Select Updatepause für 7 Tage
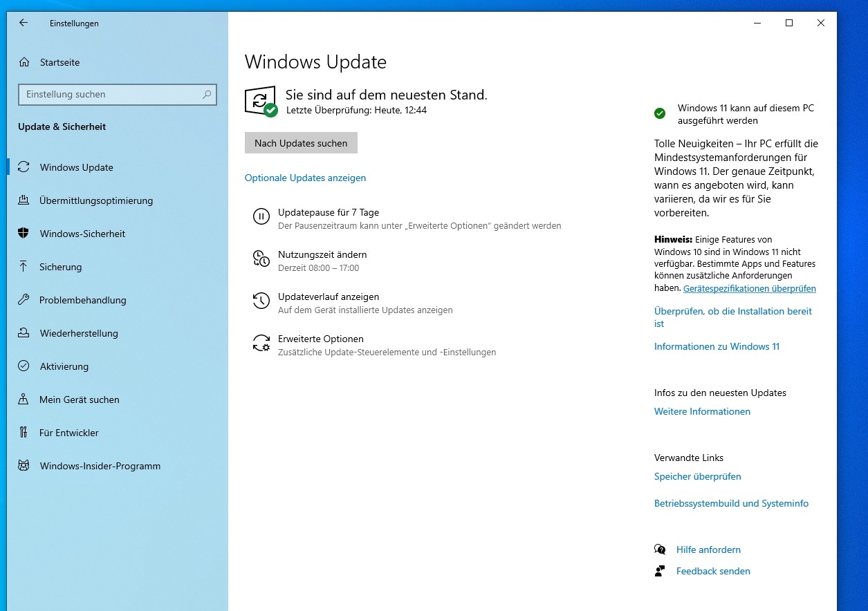 [407, 218]
